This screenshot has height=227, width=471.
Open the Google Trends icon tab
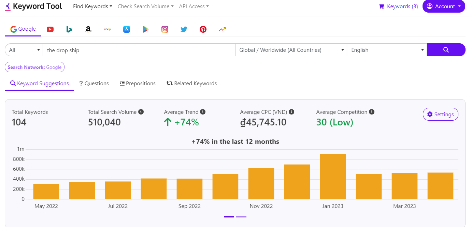coord(222,29)
